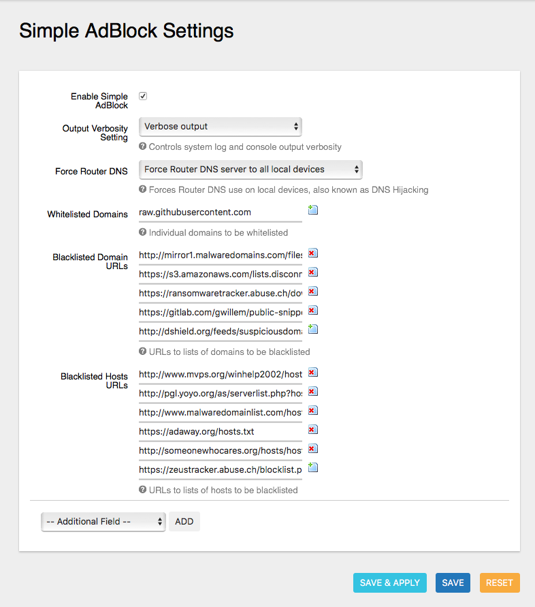Image resolution: width=535 pixels, height=607 pixels.
Task: Add another blacklisted domain URL row
Action: point(312,329)
